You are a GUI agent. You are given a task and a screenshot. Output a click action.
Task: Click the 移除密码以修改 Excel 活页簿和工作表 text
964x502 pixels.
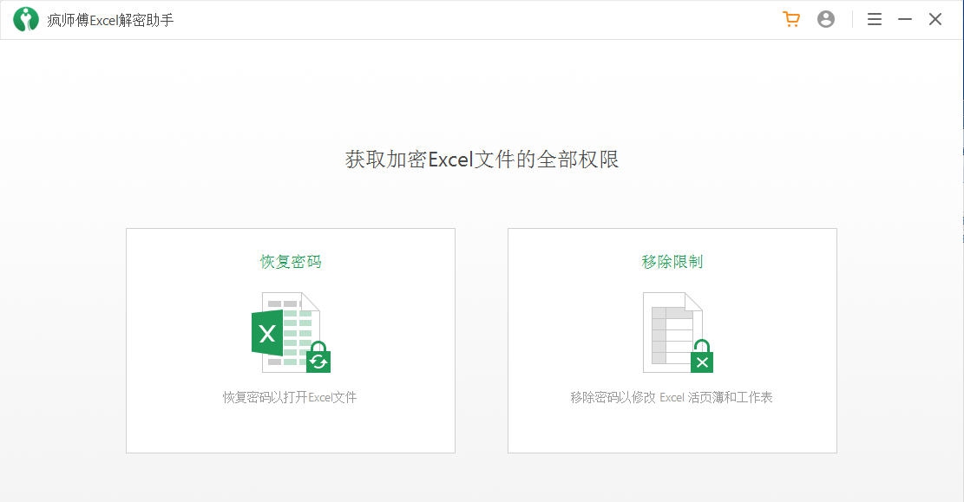[x=672, y=396]
